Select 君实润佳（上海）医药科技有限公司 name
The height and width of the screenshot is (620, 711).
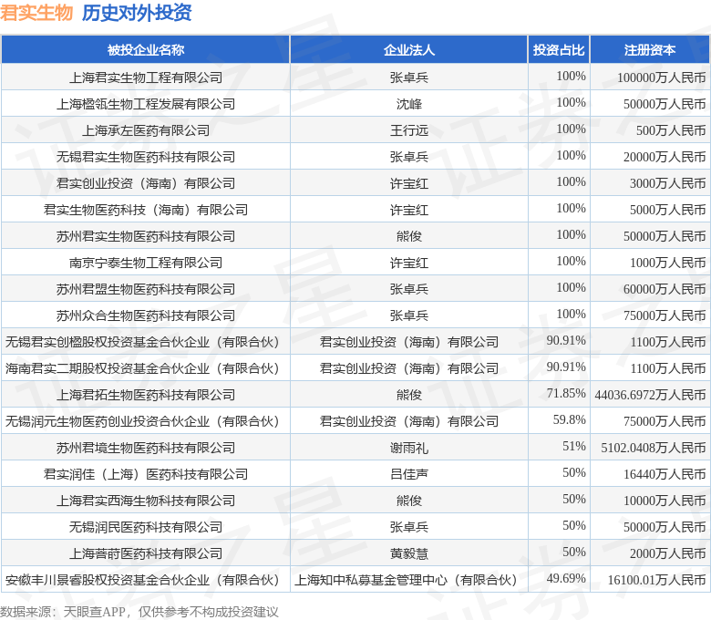pyautogui.click(x=146, y=474)
